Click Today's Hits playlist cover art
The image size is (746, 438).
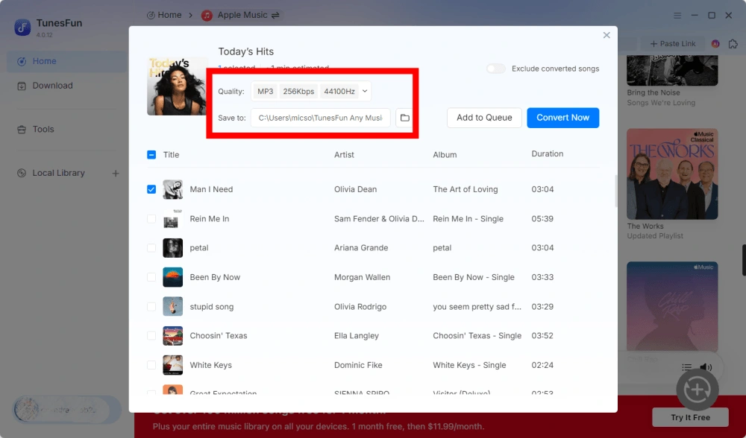tap(177, 86)
